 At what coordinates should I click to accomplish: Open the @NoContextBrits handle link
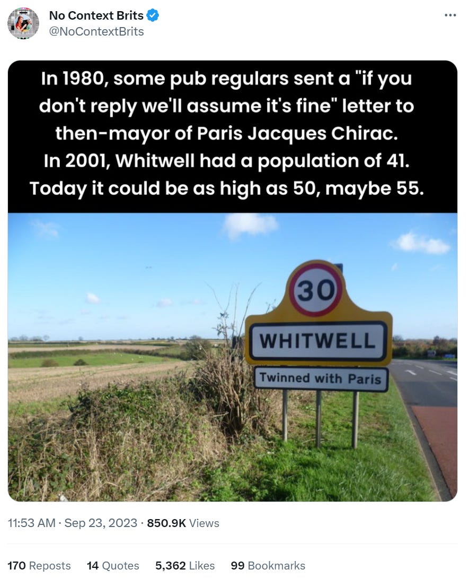[x=96, y=32]
